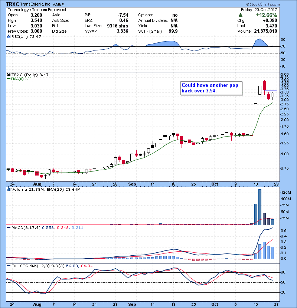Image resolution: width=297 pixels, height=308 pixels.
Task: Click the green EMA(8) legend line marker
Action: [9, 79]
